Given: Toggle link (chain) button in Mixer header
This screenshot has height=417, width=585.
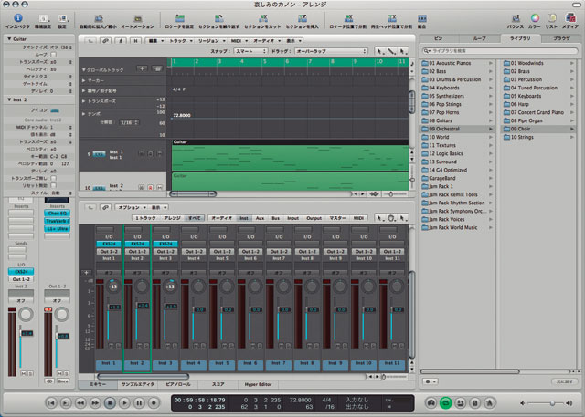Looking at the screenshot, I should coord(106,207).
